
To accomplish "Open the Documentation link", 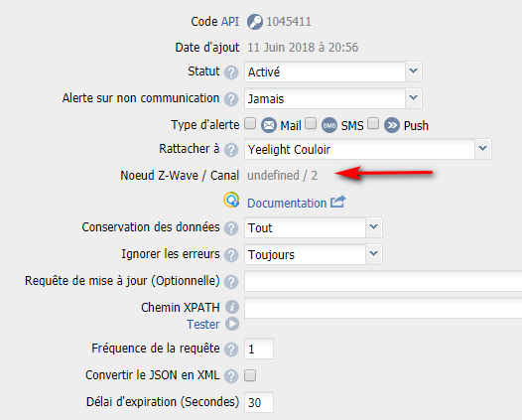I will tap(287, 203).
